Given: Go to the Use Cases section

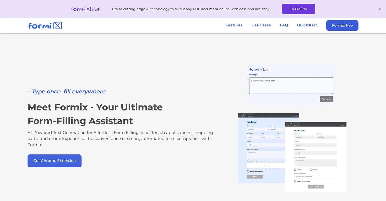Looking at the screenshot, I should pyautogui.click(x=261, y=25).
